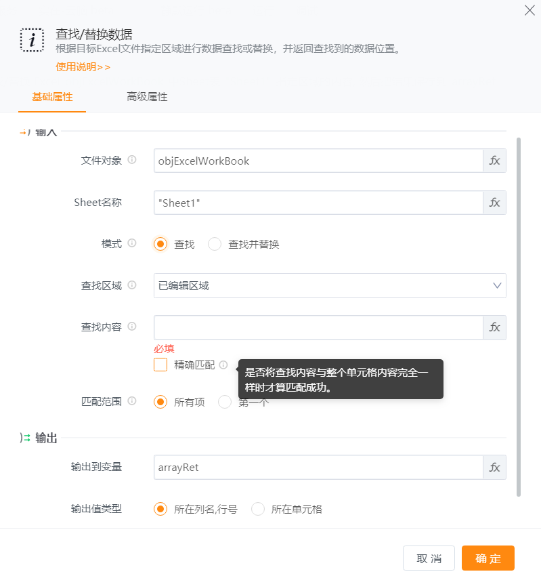Viewport: 541px width, 576px height.
Task: Click info icon next to 文件对象 label
Action: 132,160
